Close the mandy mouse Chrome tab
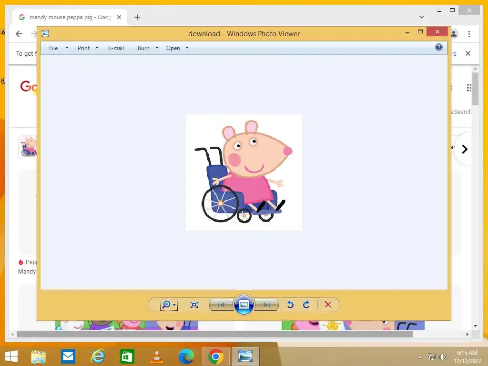This screenshot has height=366, width=488. click(119, 17)
